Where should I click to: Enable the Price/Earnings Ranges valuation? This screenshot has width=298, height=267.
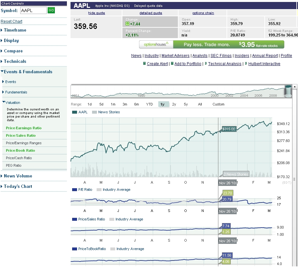24,143
